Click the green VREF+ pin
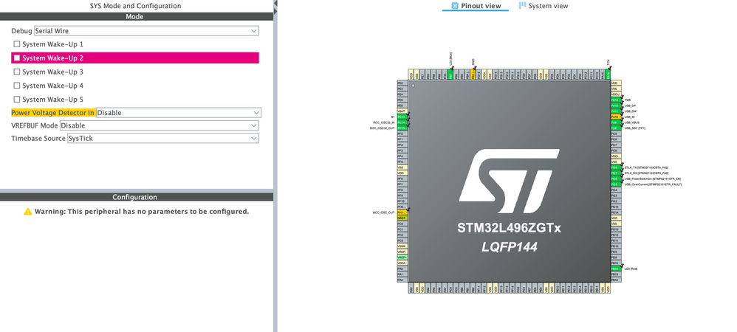This screenshot has height=332, width=737. 402,257
